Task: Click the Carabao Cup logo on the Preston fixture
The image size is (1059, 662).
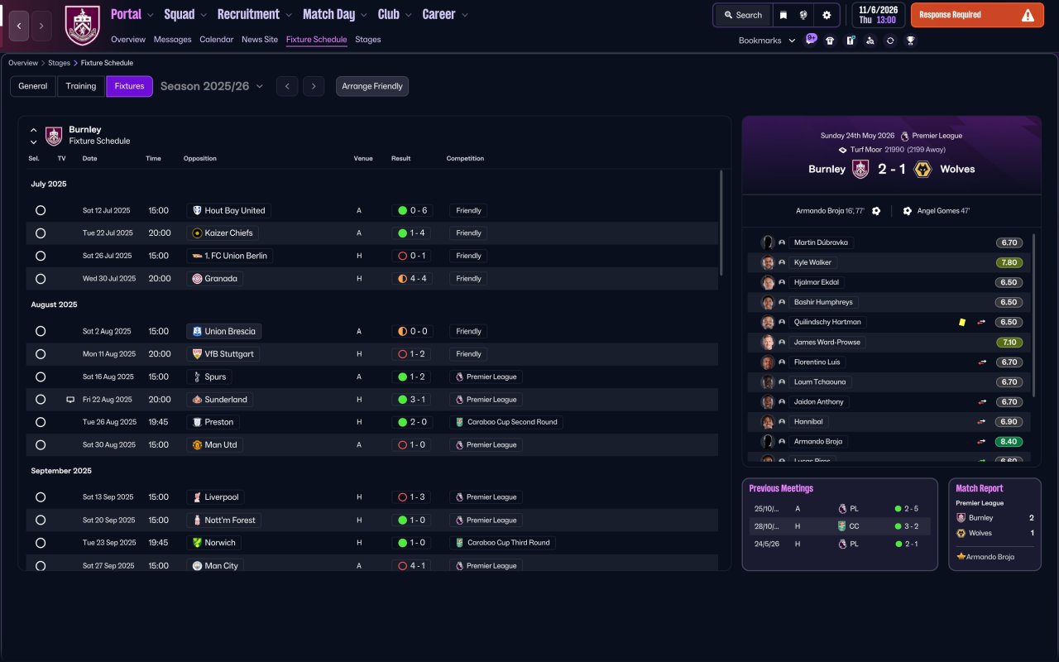Action: point(459,422)
